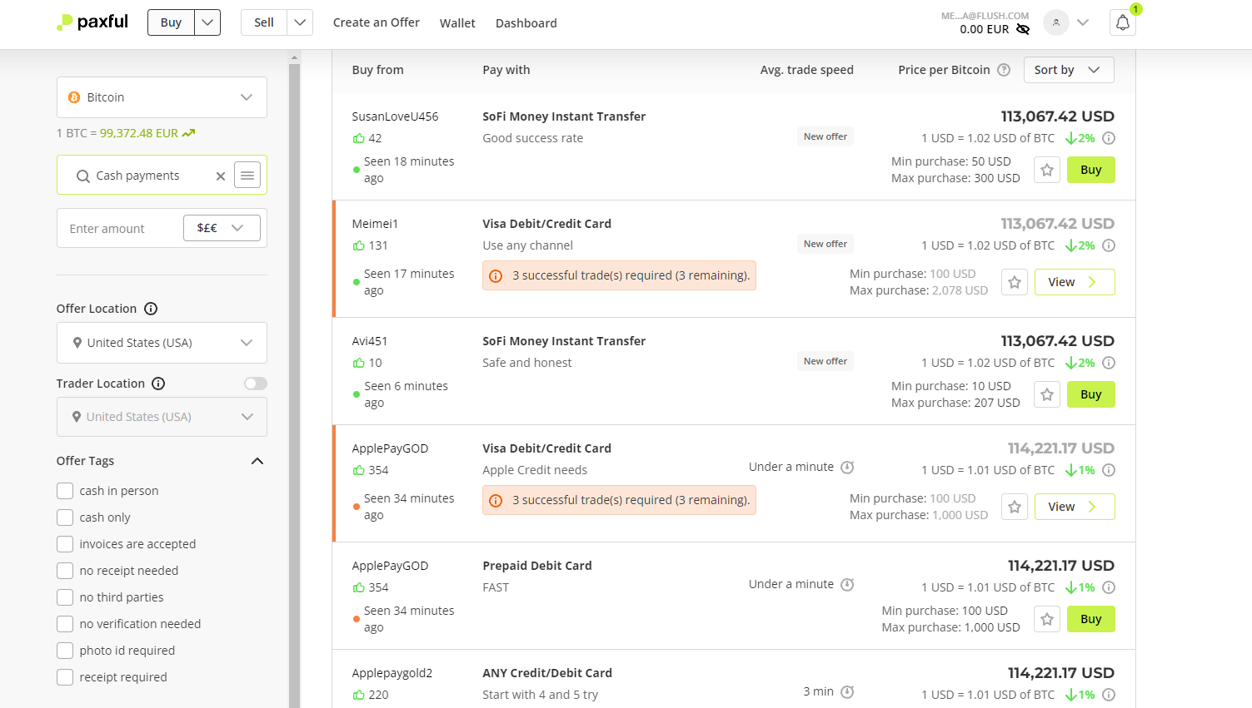This screenshot has height=708, width=1252.
Task: Check the cash only tag
Action: 65,517
